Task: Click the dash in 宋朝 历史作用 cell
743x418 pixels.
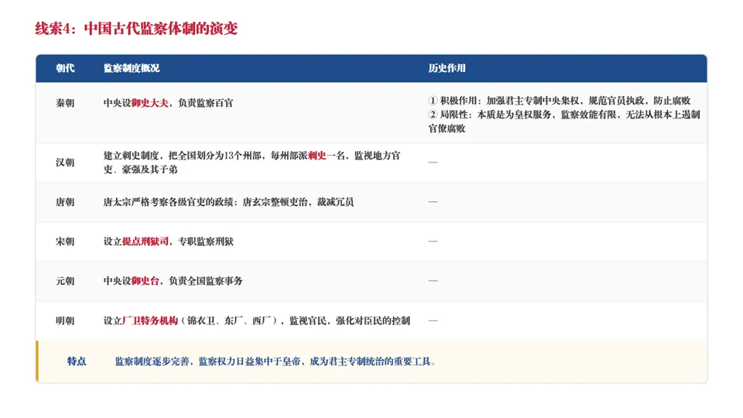Action: pos(433,241)
